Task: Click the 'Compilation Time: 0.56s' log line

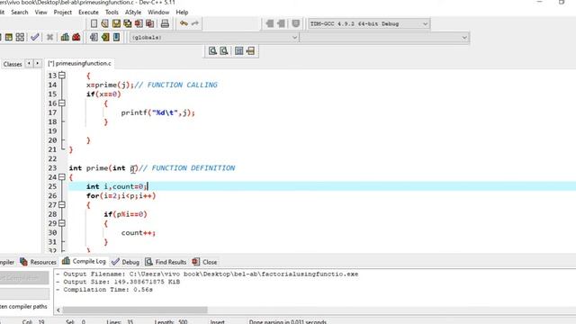Action: coord(104,290)
